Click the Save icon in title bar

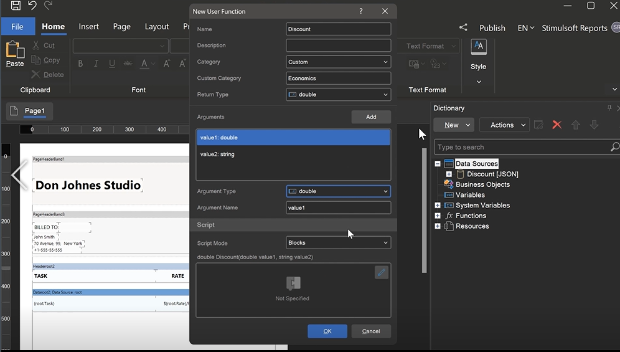pyautogui.click(x=16, y=6)
